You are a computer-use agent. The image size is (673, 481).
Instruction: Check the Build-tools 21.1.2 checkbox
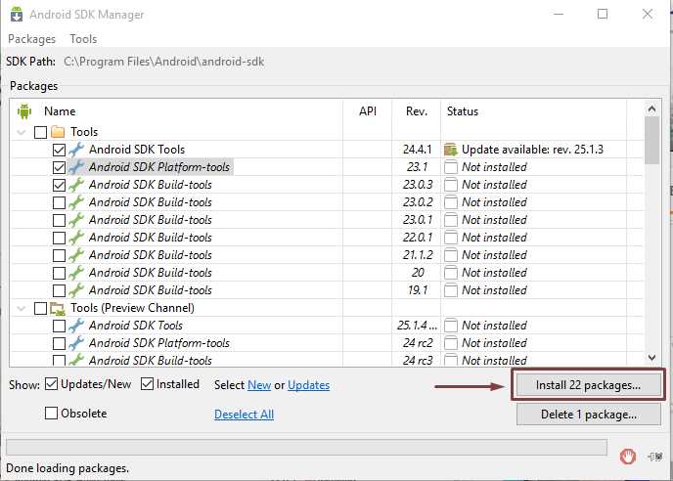59,255
